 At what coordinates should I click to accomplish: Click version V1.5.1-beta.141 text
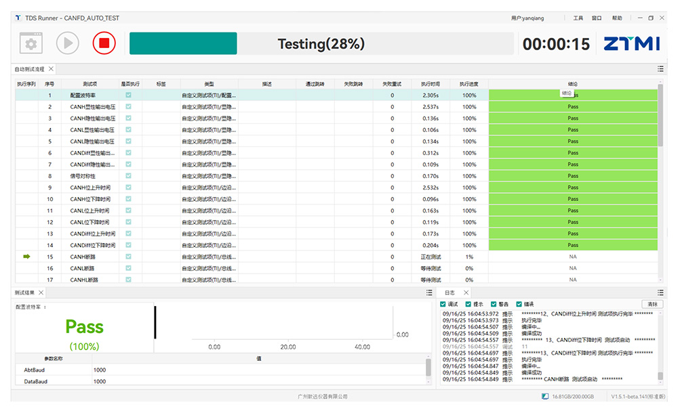click(638, 396)
